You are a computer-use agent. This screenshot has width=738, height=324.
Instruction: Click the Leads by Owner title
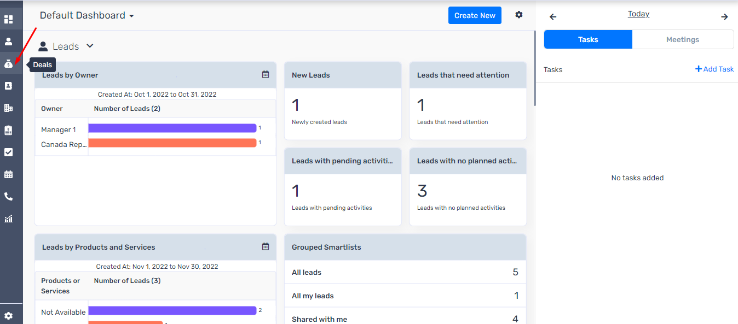pyautogui.click(x=70, y=75)
